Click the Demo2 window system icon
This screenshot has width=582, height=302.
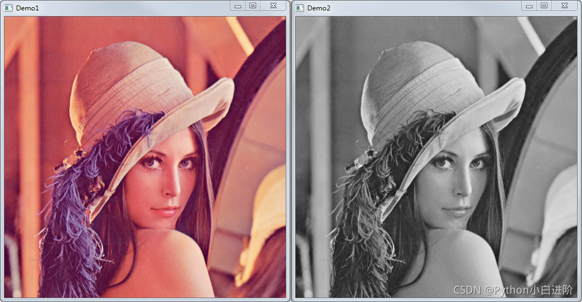point(300,8)
